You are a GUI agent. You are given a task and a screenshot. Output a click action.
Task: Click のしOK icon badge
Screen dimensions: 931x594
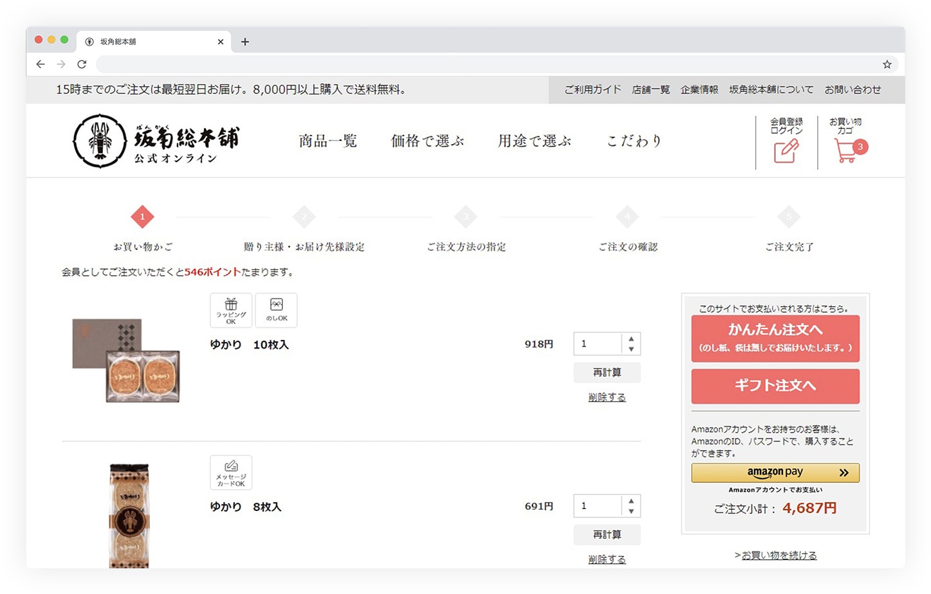[277, 310]
